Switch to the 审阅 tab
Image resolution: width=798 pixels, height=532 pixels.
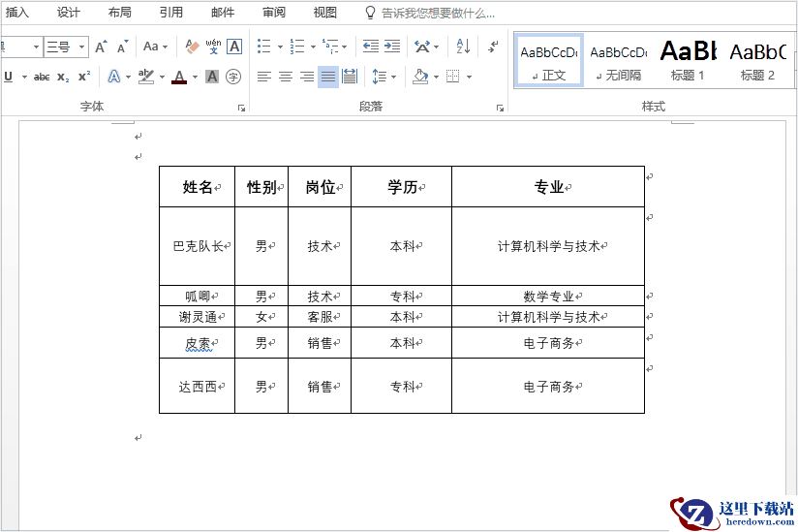274,13
